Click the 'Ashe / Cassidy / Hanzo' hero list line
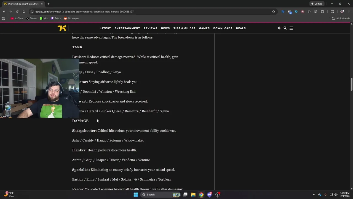 coord(108,140)
